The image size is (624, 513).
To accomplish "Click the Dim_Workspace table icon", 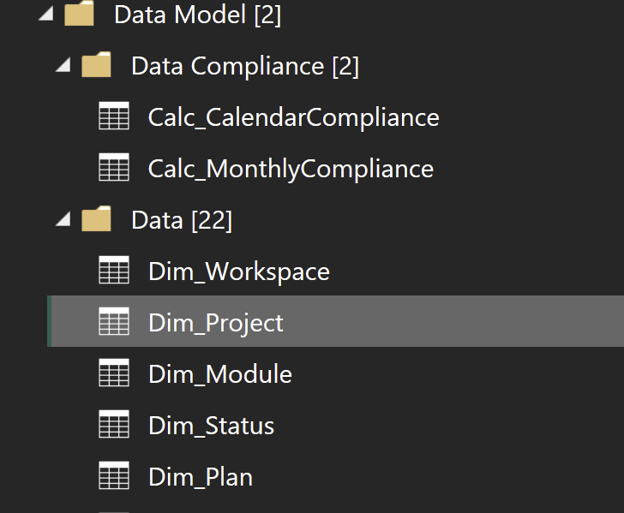I will [x=114, y=271].
